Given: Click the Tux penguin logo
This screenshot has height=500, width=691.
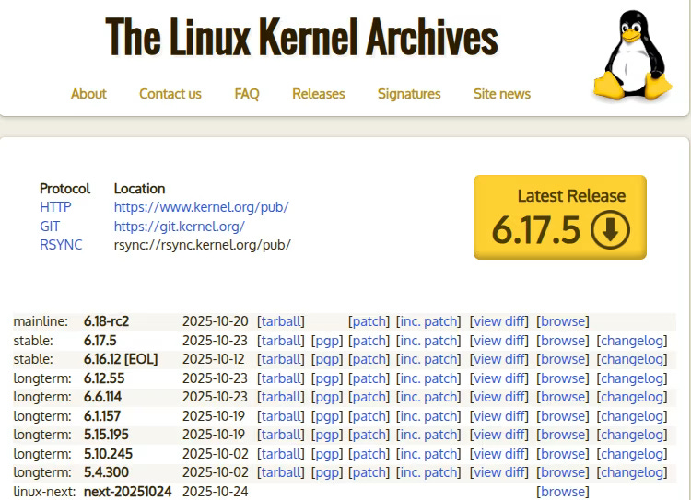Looking at the screenshot, I should [x=632, y=54].
